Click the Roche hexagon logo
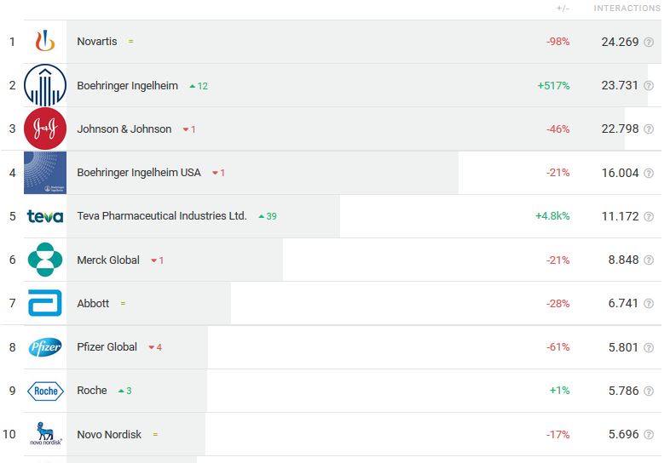 [x=45, y=391]
